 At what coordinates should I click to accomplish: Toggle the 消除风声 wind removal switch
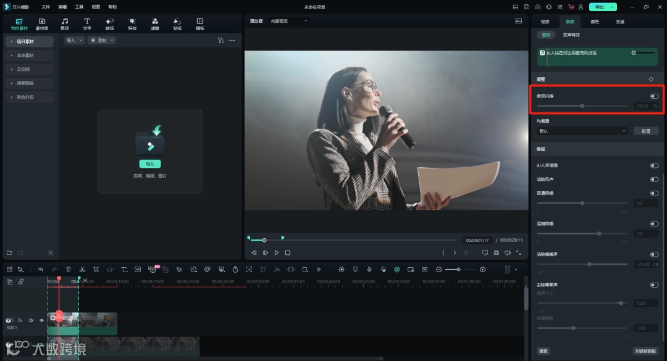[654, 180]
